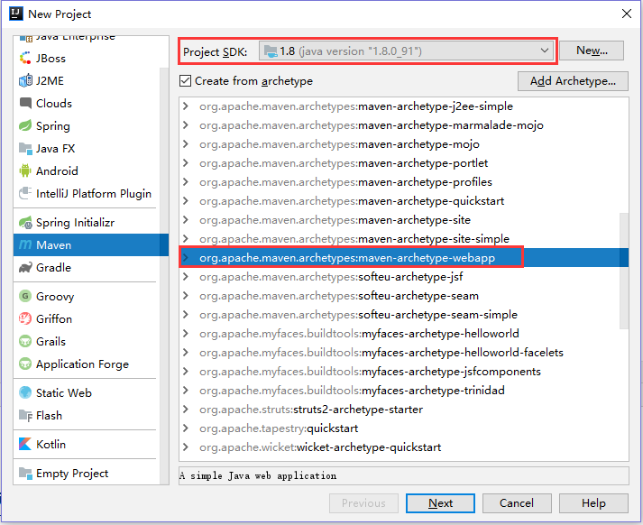Click the Cancel button
This screenshot has width=643, height=525.
517,503
